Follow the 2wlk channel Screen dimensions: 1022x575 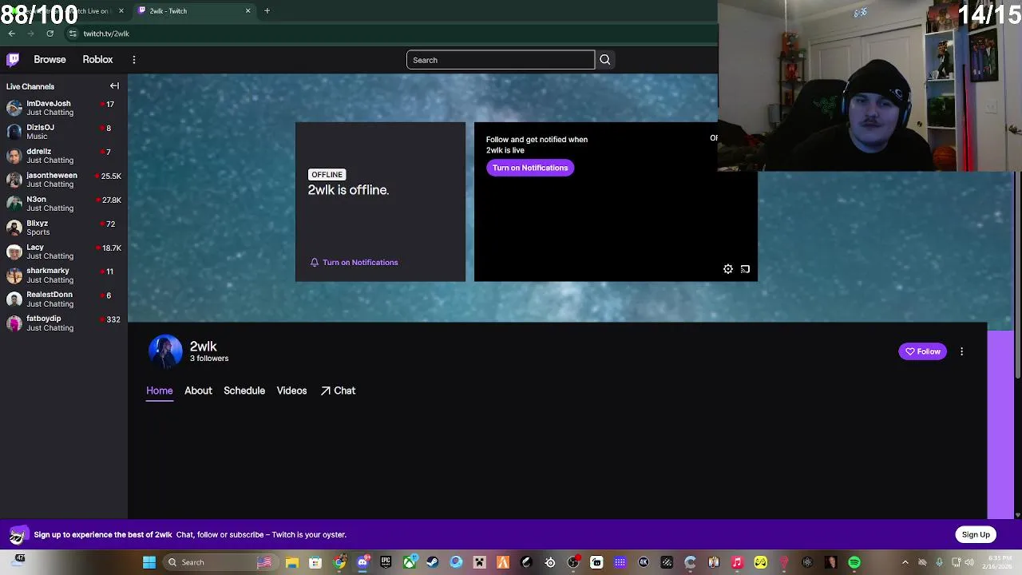(922, 351)
